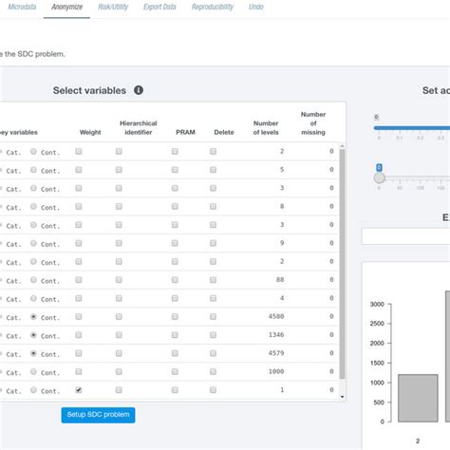Click the info icon beside Select variables

139,90
